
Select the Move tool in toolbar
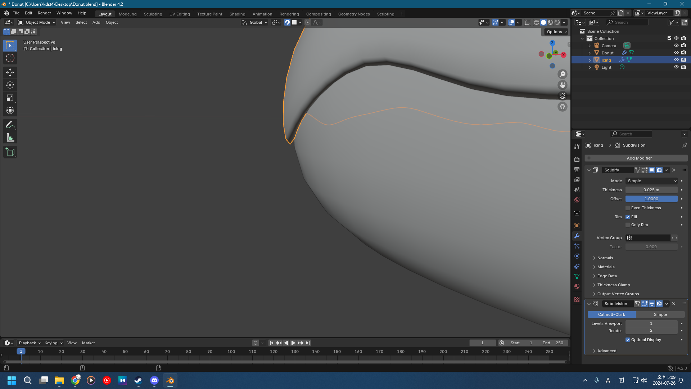(10, 72)
